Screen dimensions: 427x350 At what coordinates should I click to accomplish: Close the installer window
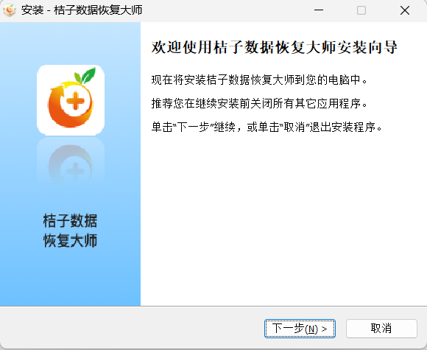405,10
